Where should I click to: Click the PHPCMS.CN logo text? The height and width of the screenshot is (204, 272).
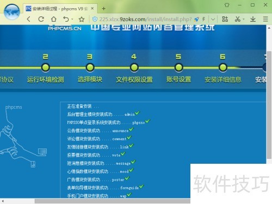[65, 28]
